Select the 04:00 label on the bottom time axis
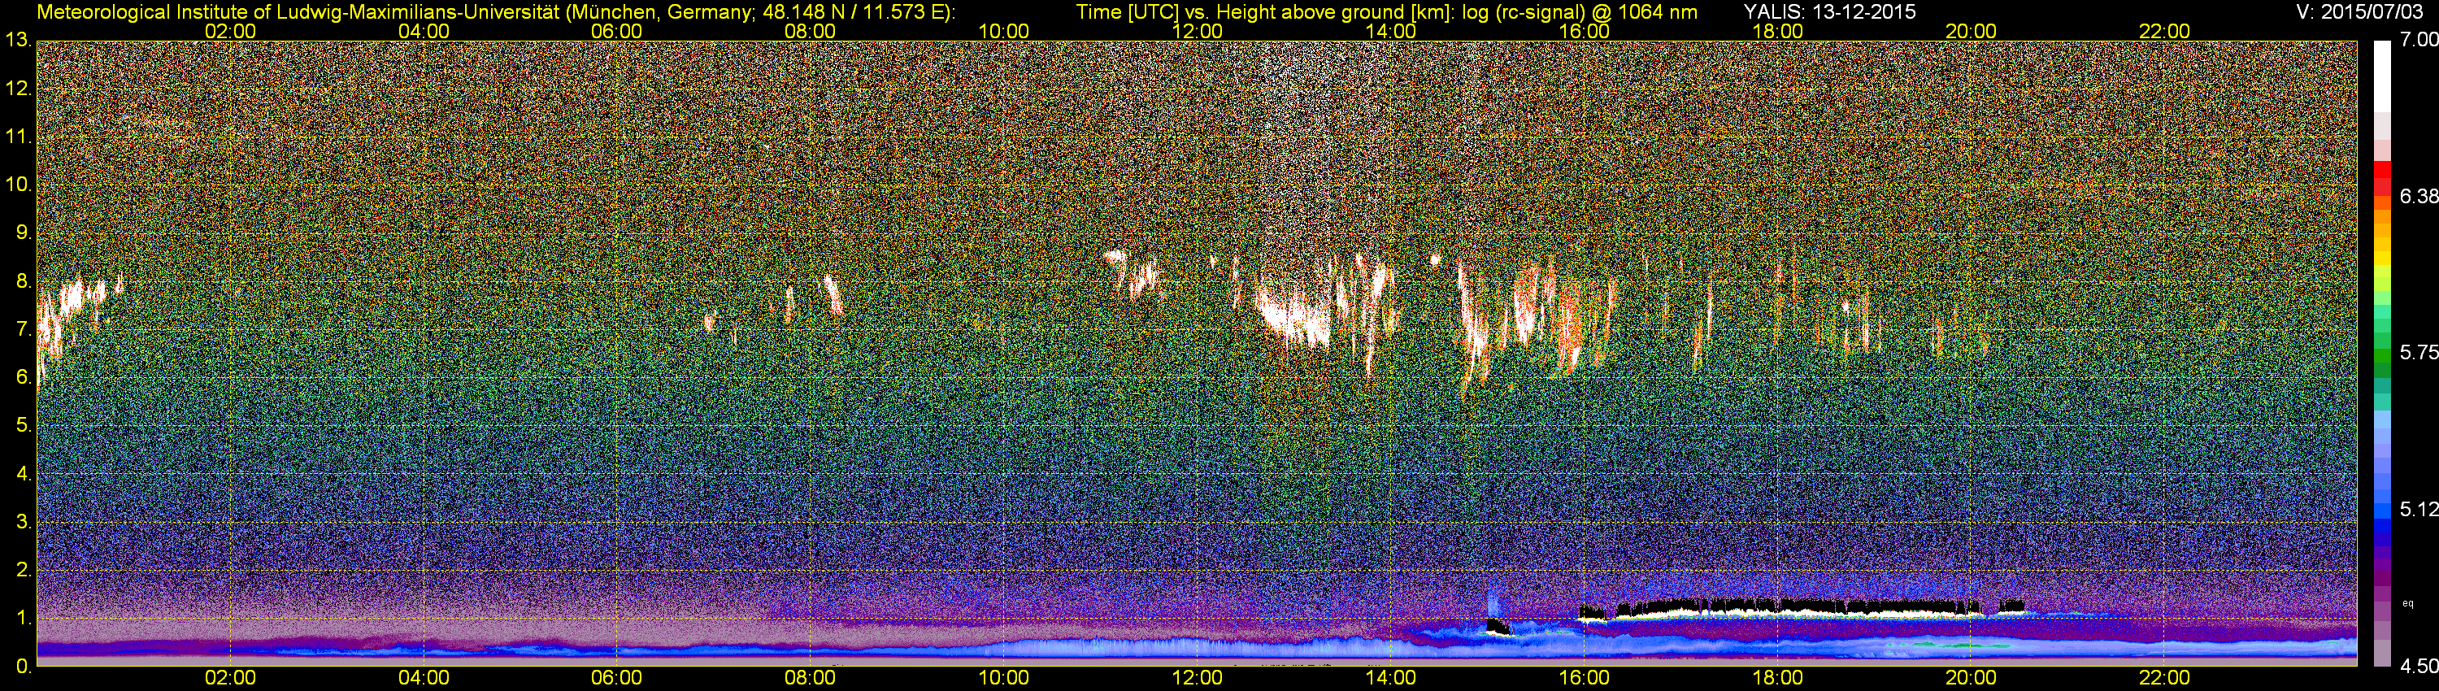2439x691 pixels. (x=424, y=678)
